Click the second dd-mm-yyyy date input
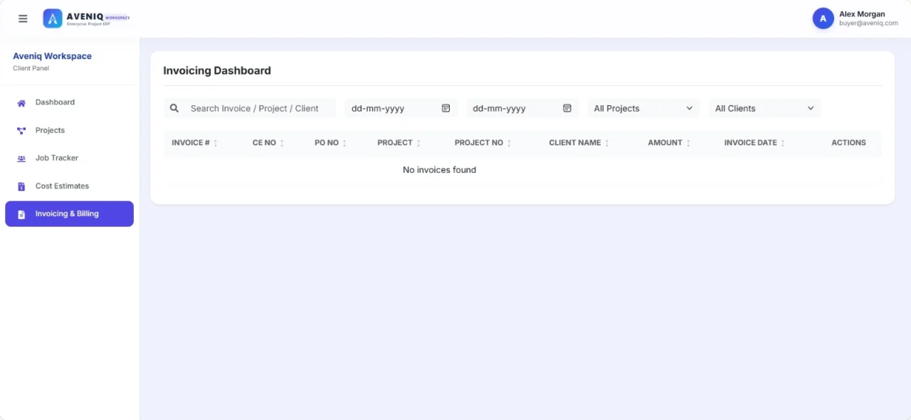Image resolution: width=911 pixels, height=420 pixels. point(522,109)
